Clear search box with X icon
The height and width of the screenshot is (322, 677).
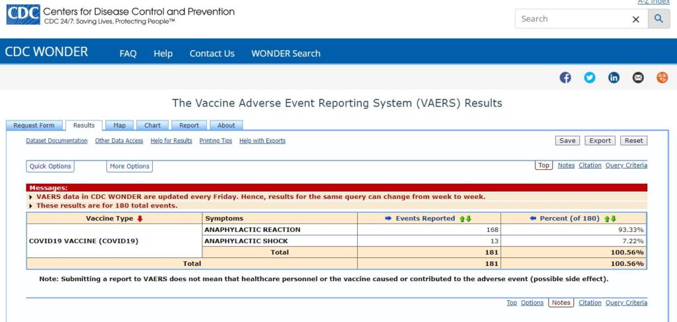coord(636,19)
